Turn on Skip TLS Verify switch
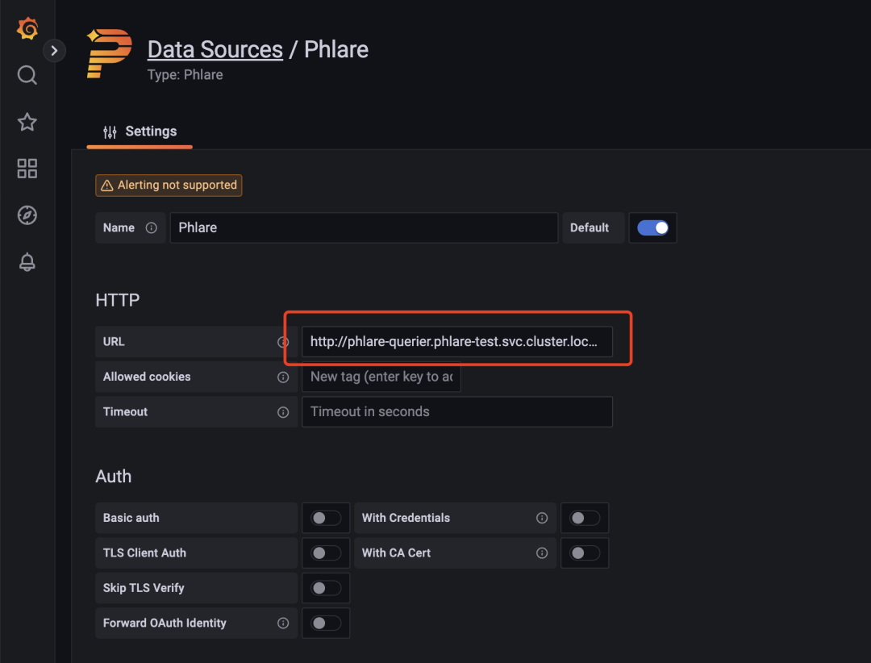Screen dimensions: 871x663 326,588
